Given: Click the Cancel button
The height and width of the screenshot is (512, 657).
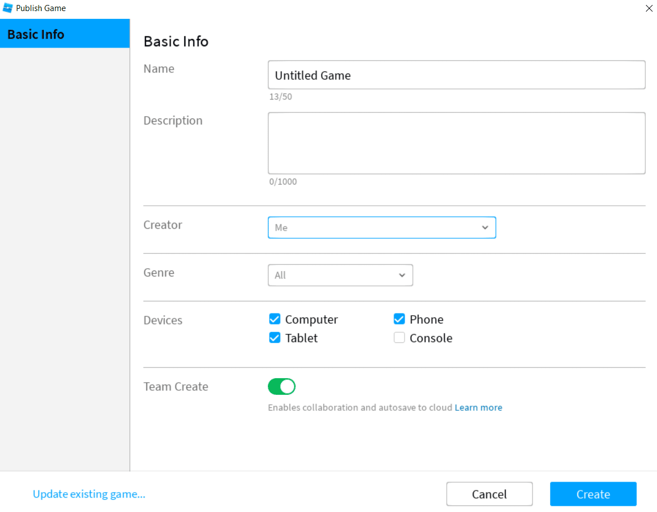Looking at the screenshot, I should [489, 494].
